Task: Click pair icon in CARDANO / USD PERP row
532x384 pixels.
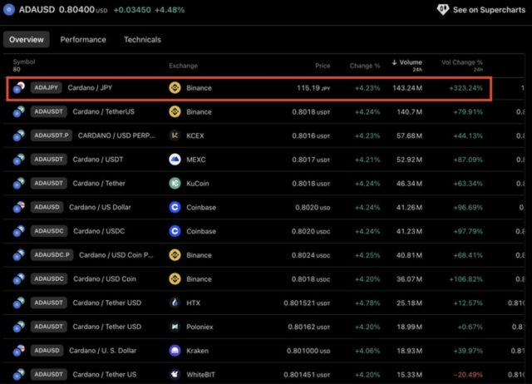Action: (19, 135)
